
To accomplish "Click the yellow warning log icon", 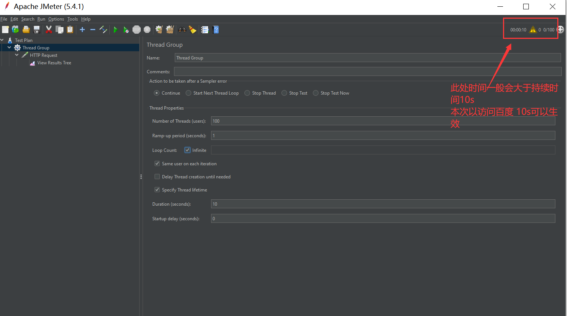I will point(533,30).
